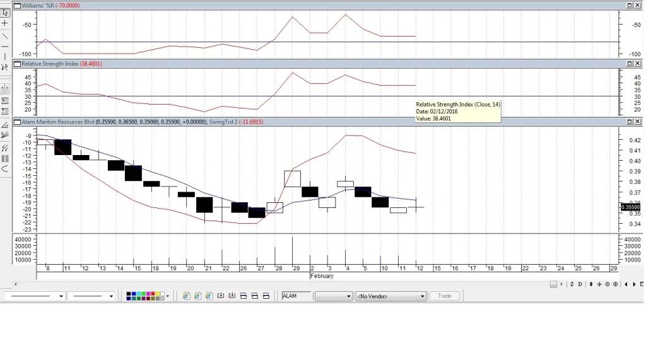Click the last stacked-panes layout icon
Image resolution: width=646 pixels, height=346 pixels.
click(x=266, y=296)
